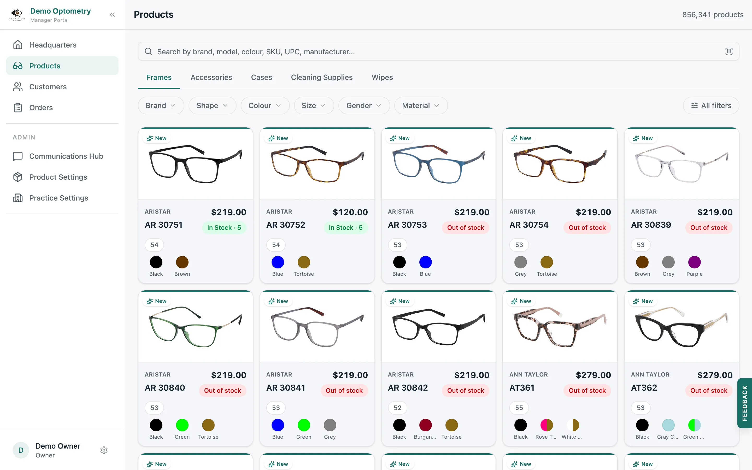The width and height of the screenshot is (752, 470).
Task: Select Rose Tortoise swatch on AT361
Action: (547, 425)
